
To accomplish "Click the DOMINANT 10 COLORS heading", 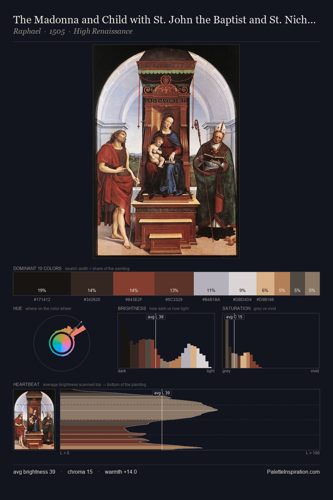I will 37,268.
